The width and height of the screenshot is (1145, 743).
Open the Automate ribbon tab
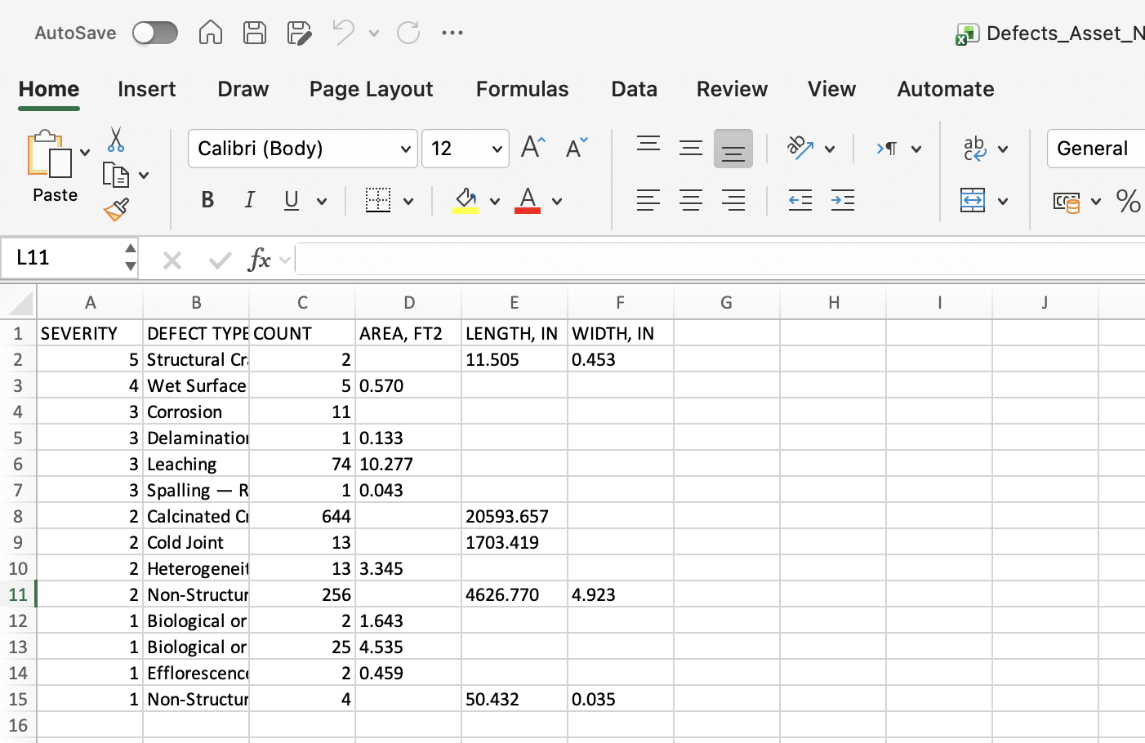click(x=946, y=89)
